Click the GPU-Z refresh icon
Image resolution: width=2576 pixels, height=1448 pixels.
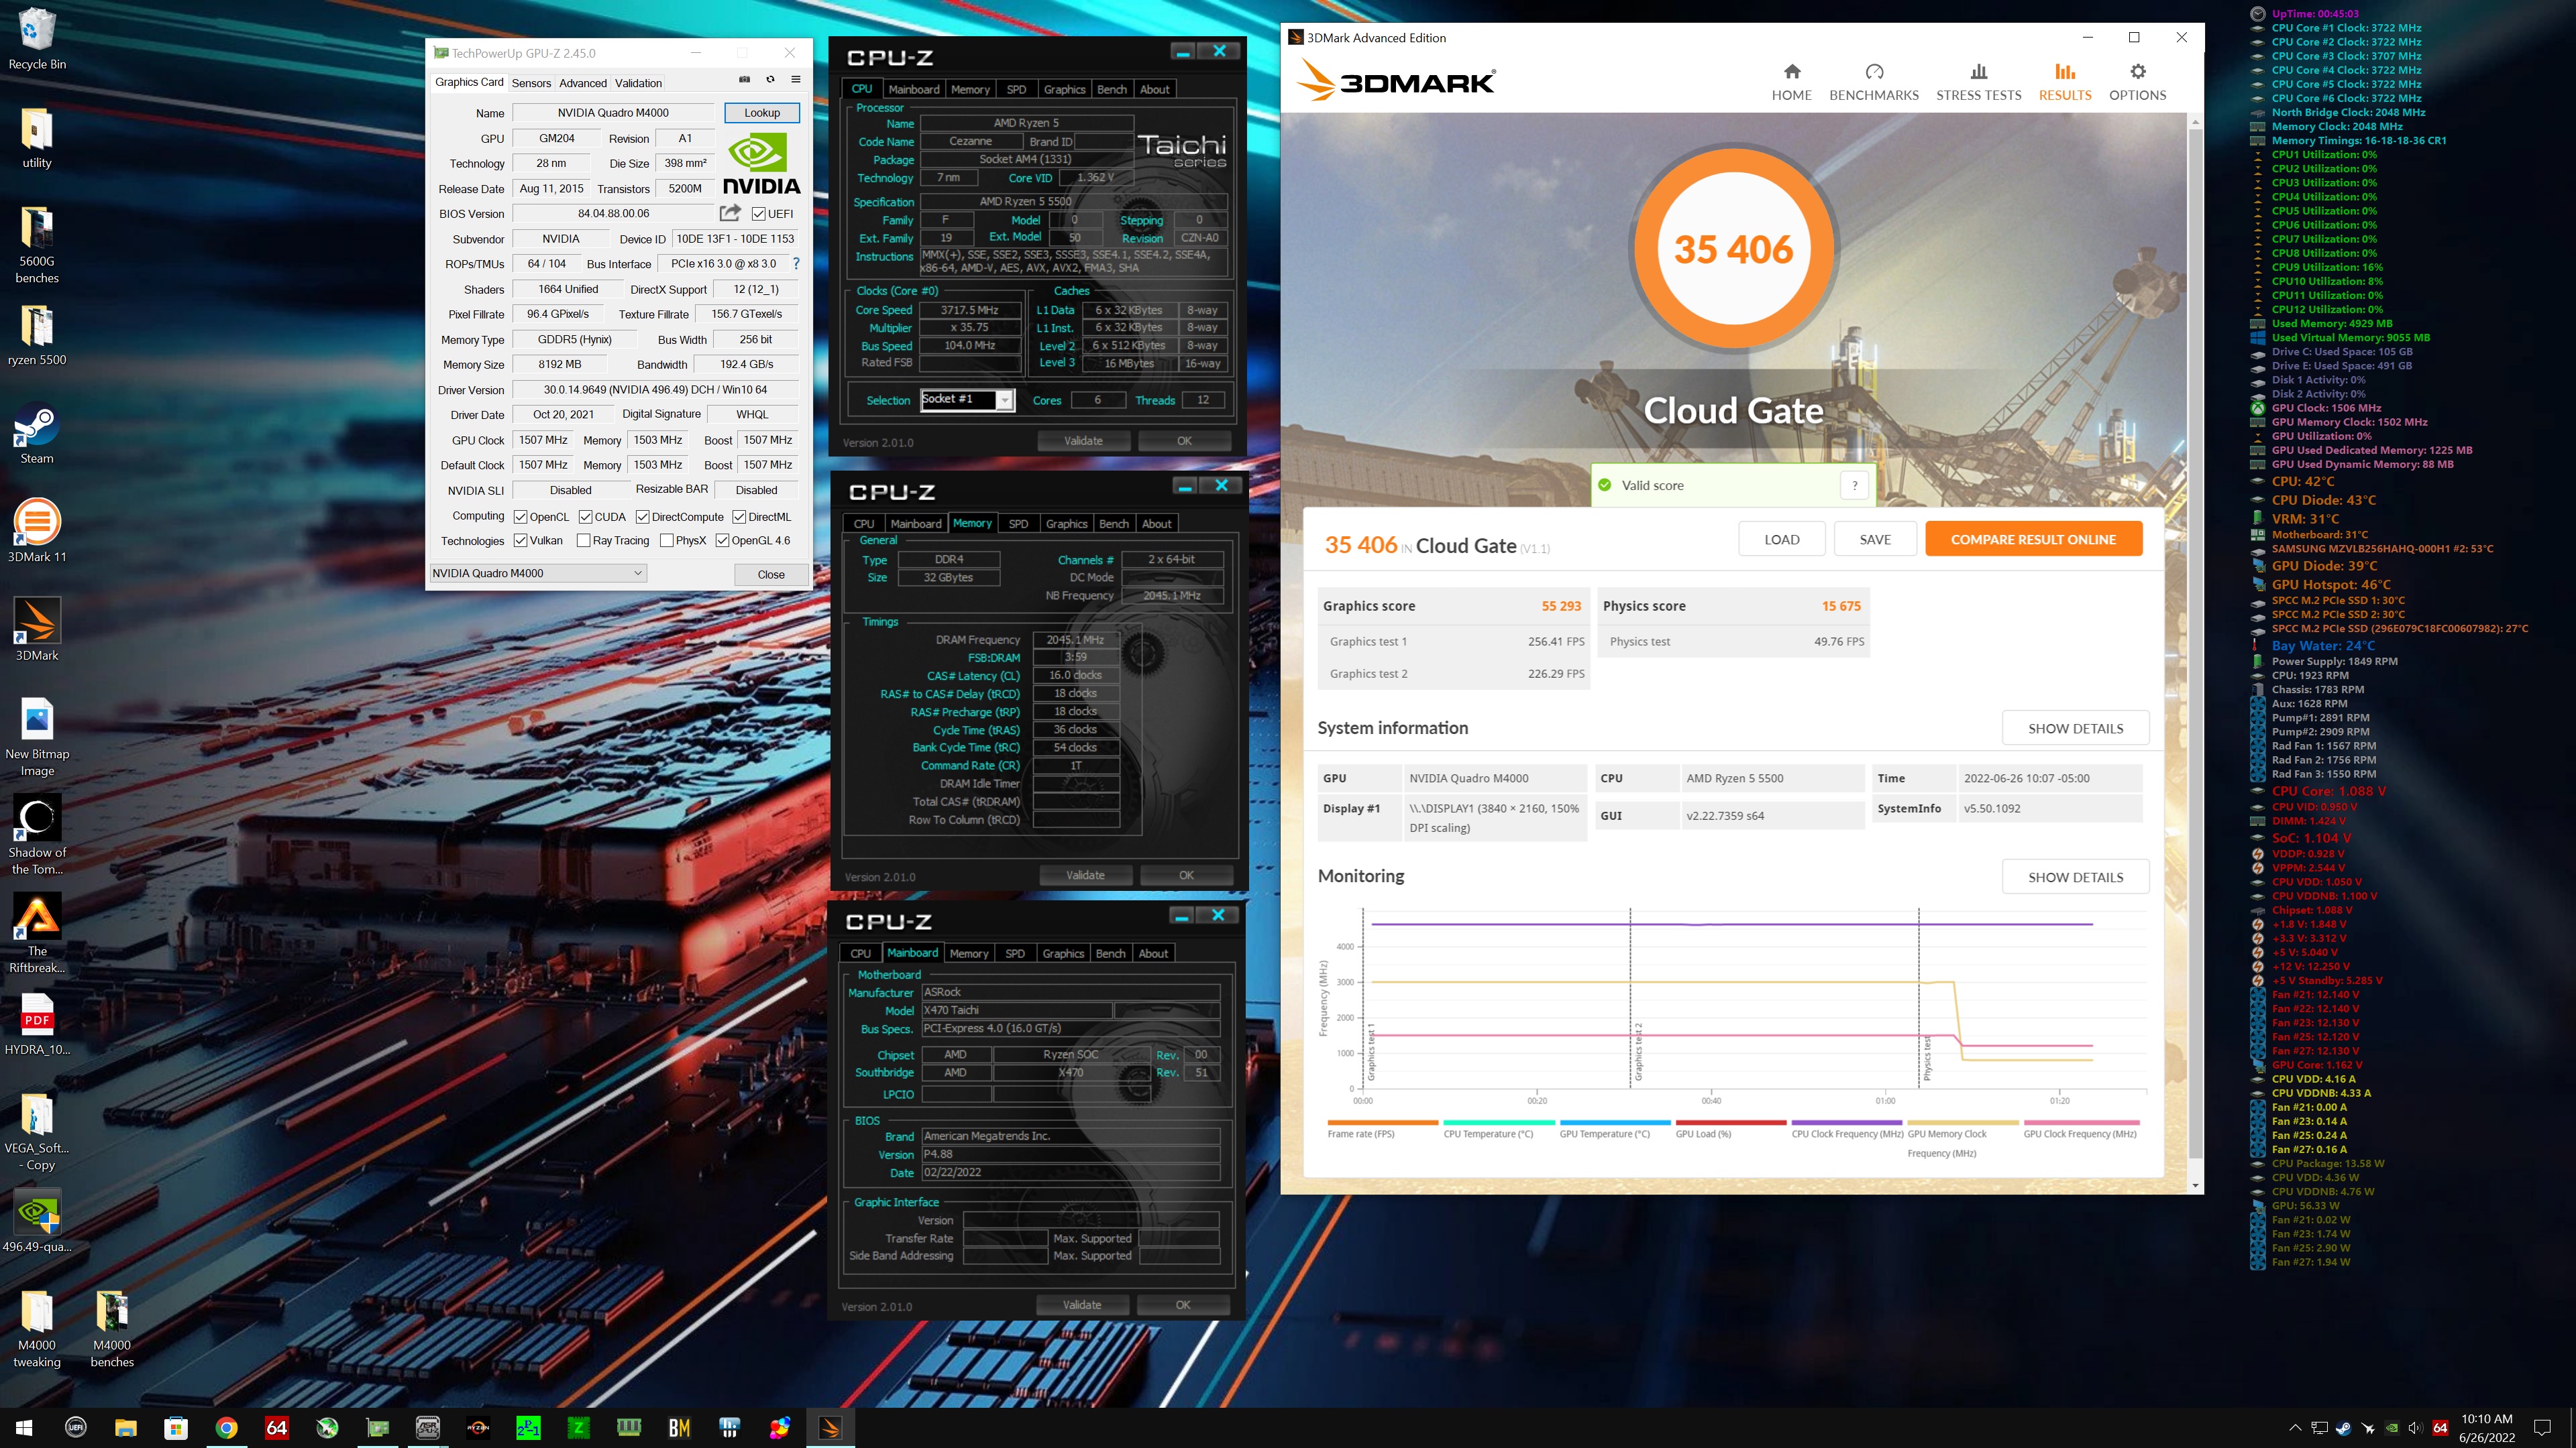click(x=770, y=79)
